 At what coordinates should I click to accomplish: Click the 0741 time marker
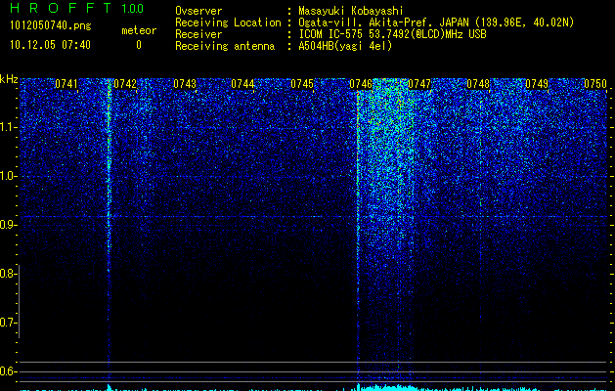(x=66, y=84)
